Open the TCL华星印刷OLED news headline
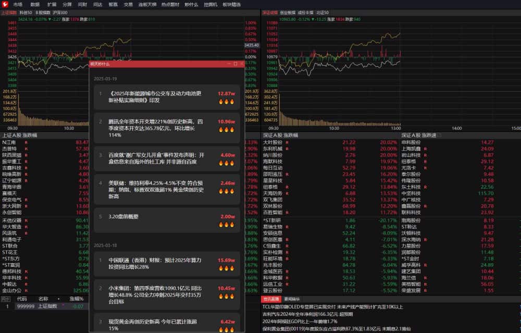 tap(332, 307)
